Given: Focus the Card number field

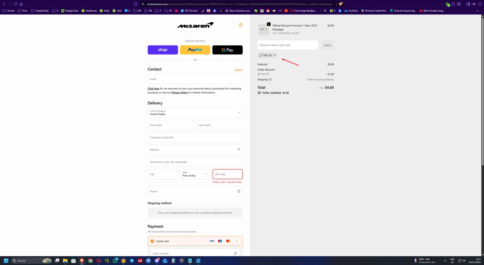Looking at the screenshot, I should pos(195,253).
